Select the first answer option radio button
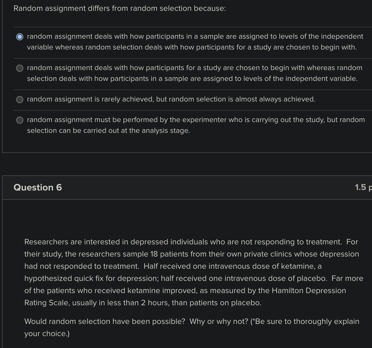This screenshot has height=348, width=372. 19,37
